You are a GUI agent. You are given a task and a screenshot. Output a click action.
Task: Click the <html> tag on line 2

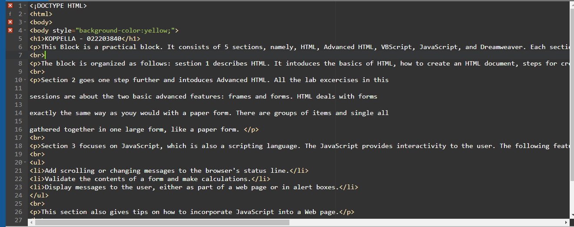coord(41,14)
